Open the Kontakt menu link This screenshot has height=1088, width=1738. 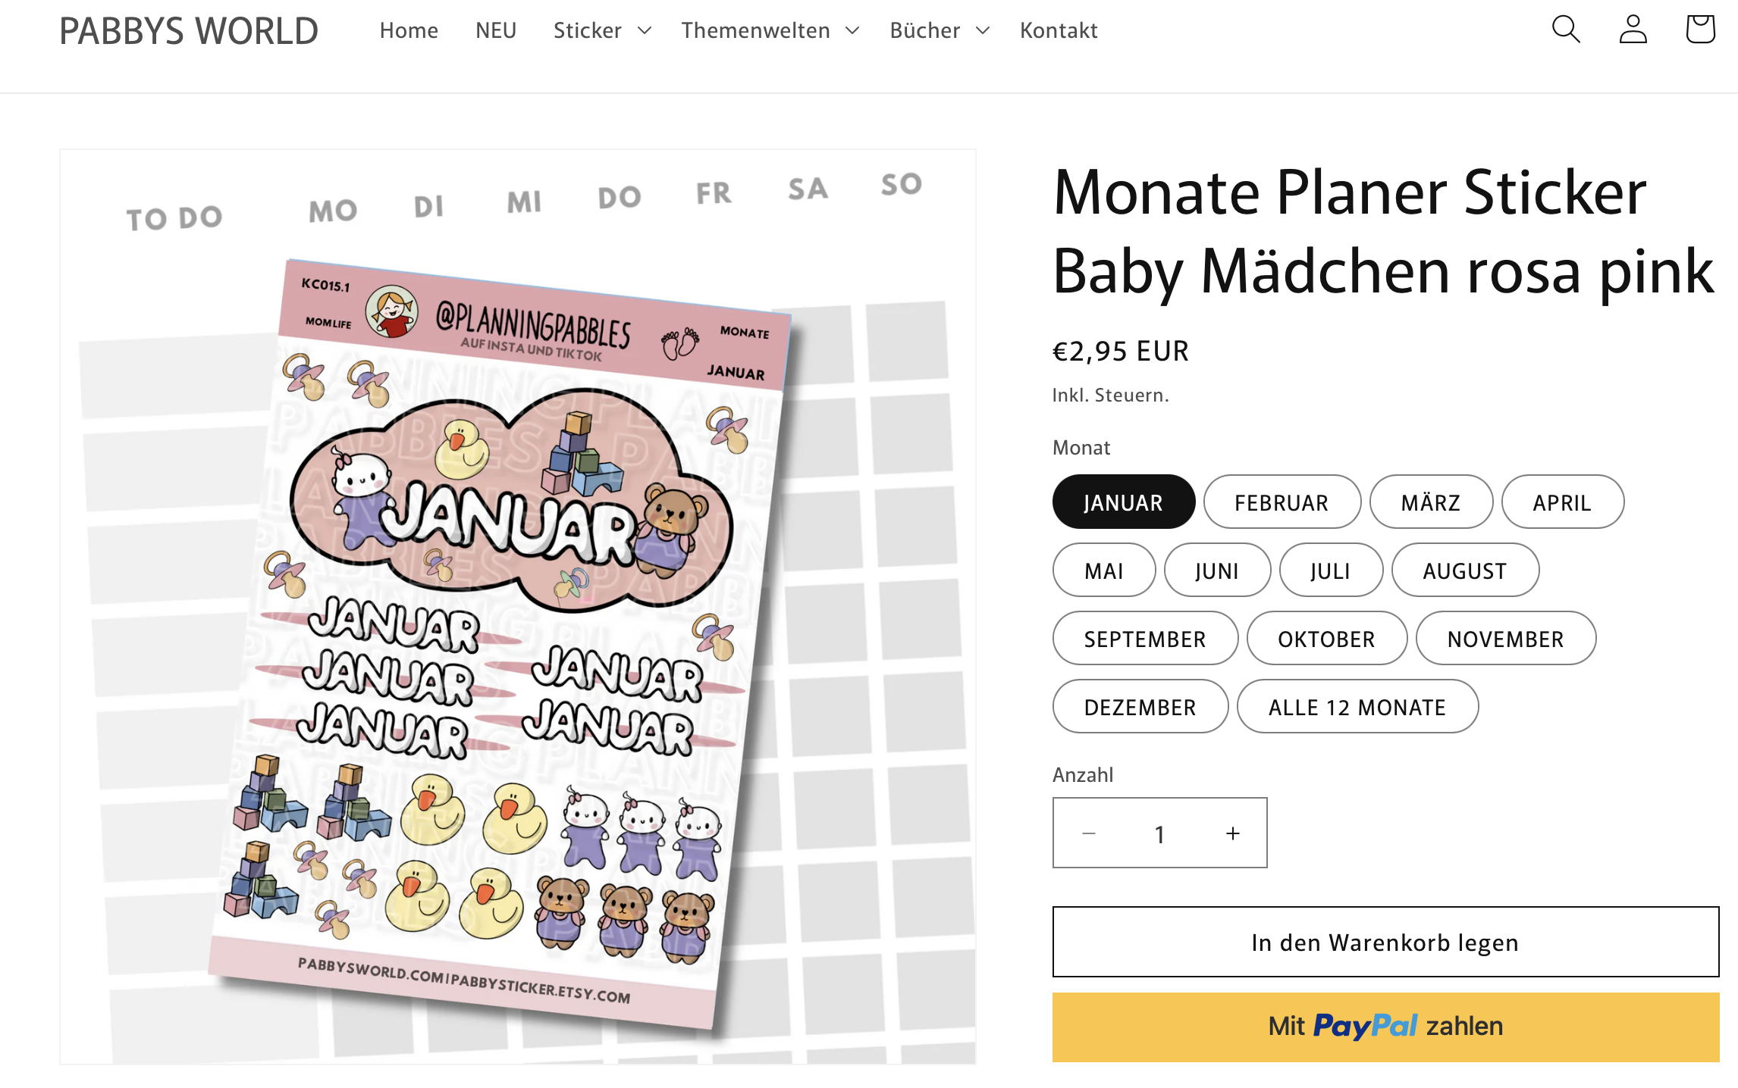[x=1059, y=30]
